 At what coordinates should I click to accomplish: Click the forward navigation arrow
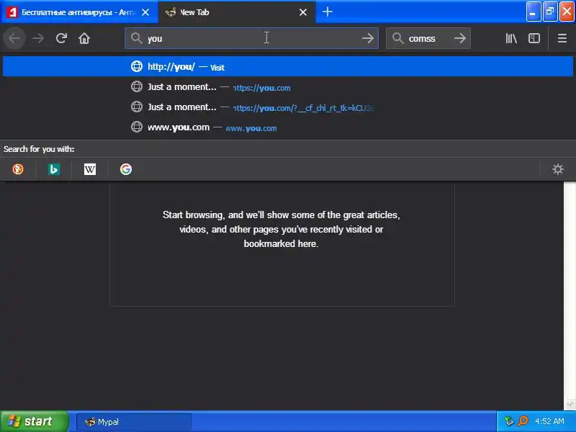tap(38, 38)
